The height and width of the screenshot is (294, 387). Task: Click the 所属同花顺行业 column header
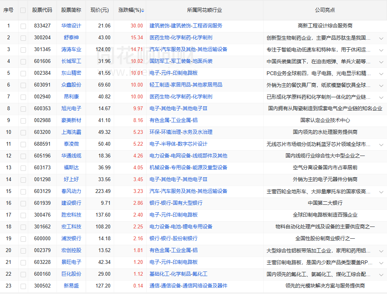pyautogui.click(x=204, y=10)
